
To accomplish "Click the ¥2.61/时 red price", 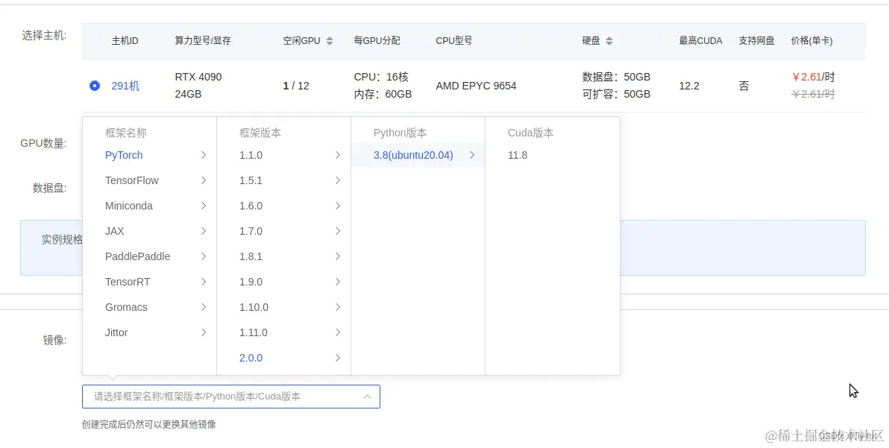I will 813,77.
